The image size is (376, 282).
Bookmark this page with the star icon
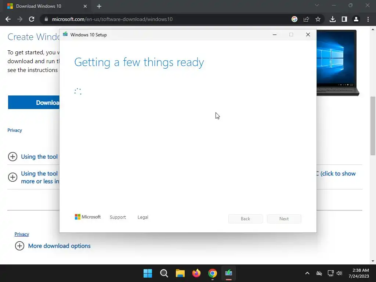coord(318,19)
